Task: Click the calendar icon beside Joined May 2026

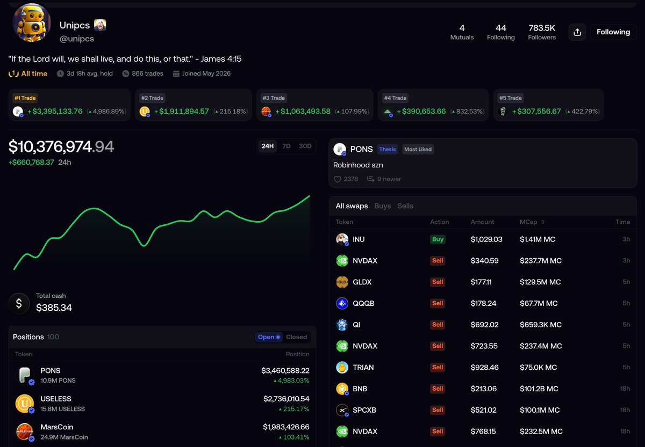Action: [176, 74]
